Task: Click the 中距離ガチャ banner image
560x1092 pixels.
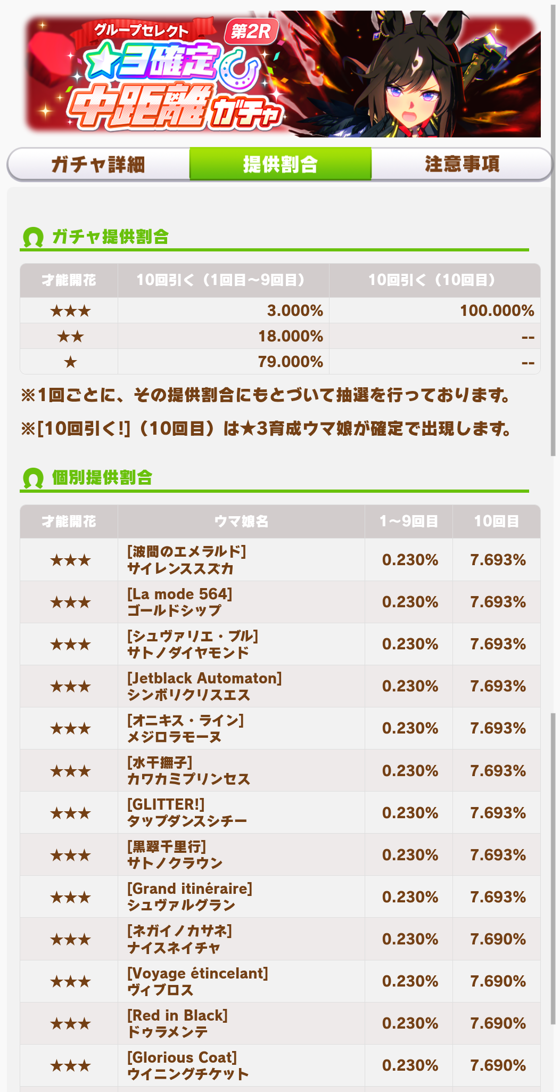Action: 283,74
